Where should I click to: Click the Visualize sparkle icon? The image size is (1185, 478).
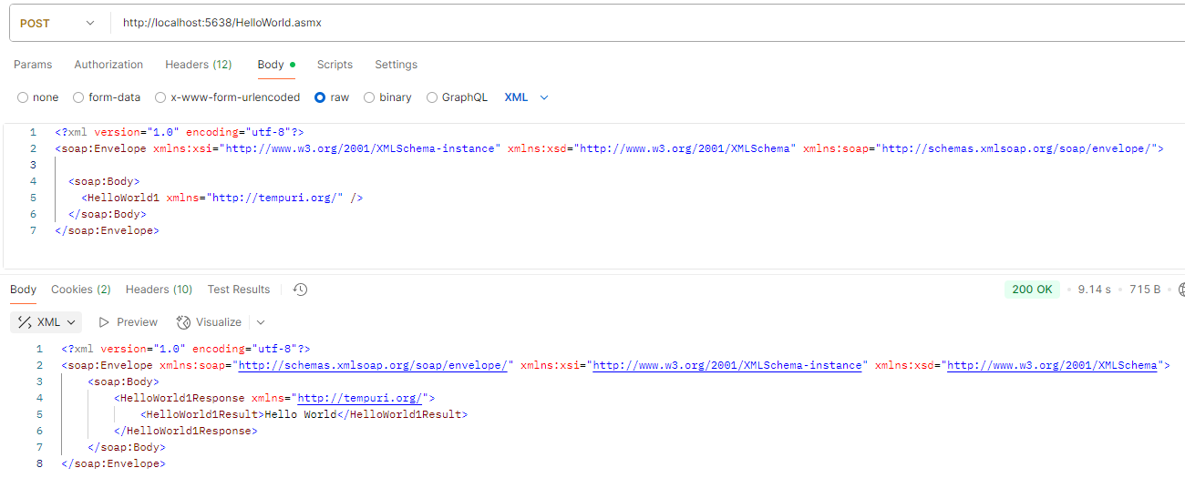[183, 322]
